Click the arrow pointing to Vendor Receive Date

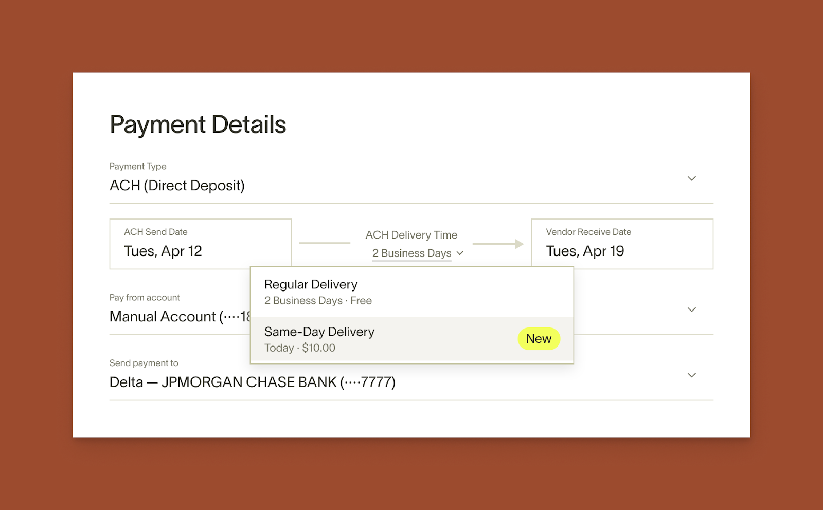498,244
